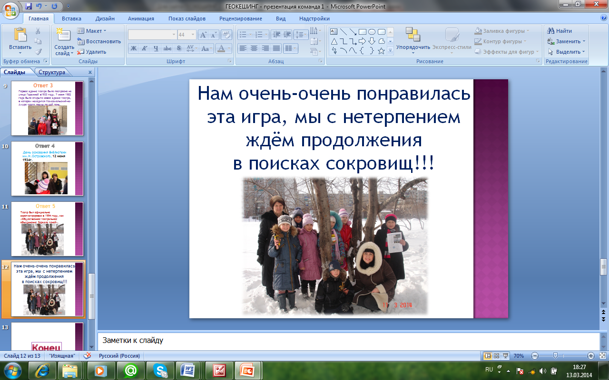609x380 pixels.
Task: Click the Найти button
Action: 560,31
